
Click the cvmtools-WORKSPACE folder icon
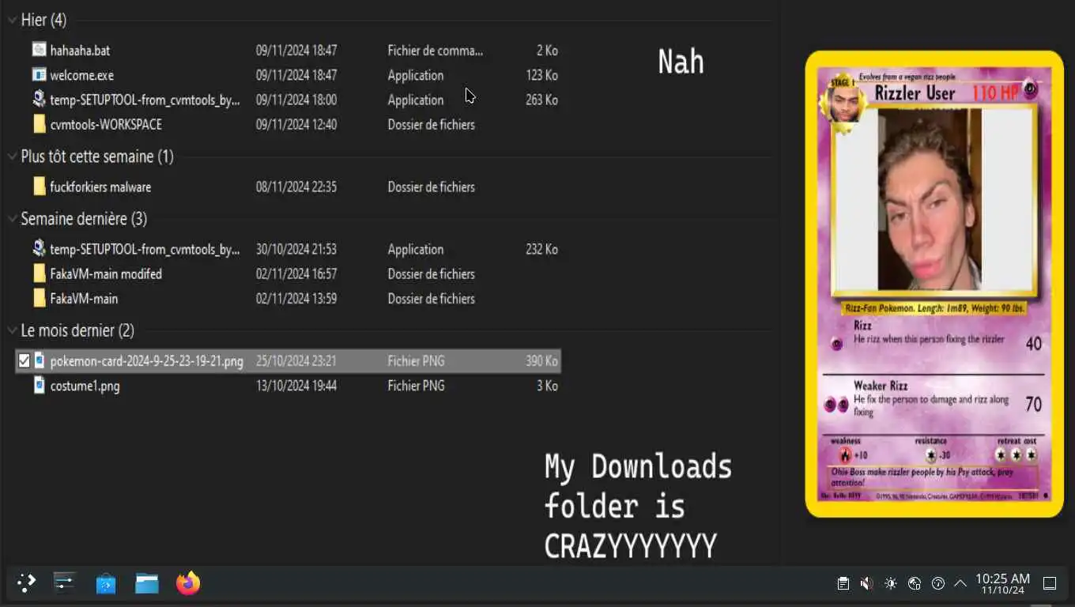click(39, 124)
